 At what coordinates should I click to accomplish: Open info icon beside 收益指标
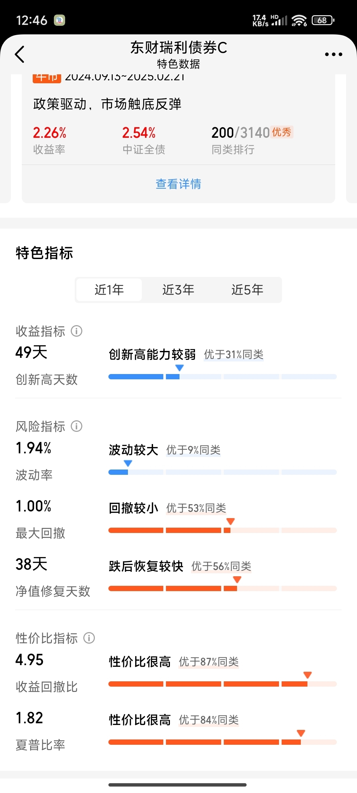pos(76,331)
